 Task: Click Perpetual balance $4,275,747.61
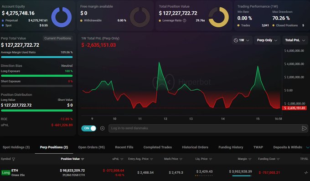38,20
